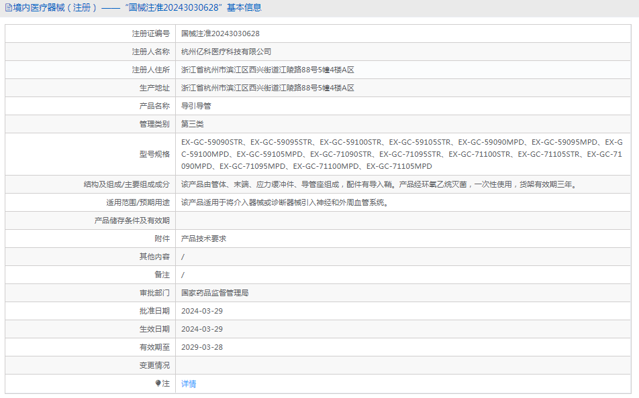The image size is (639, 398).
Task: Click the 批准日期 label
Action: click(x=154, y=311)
